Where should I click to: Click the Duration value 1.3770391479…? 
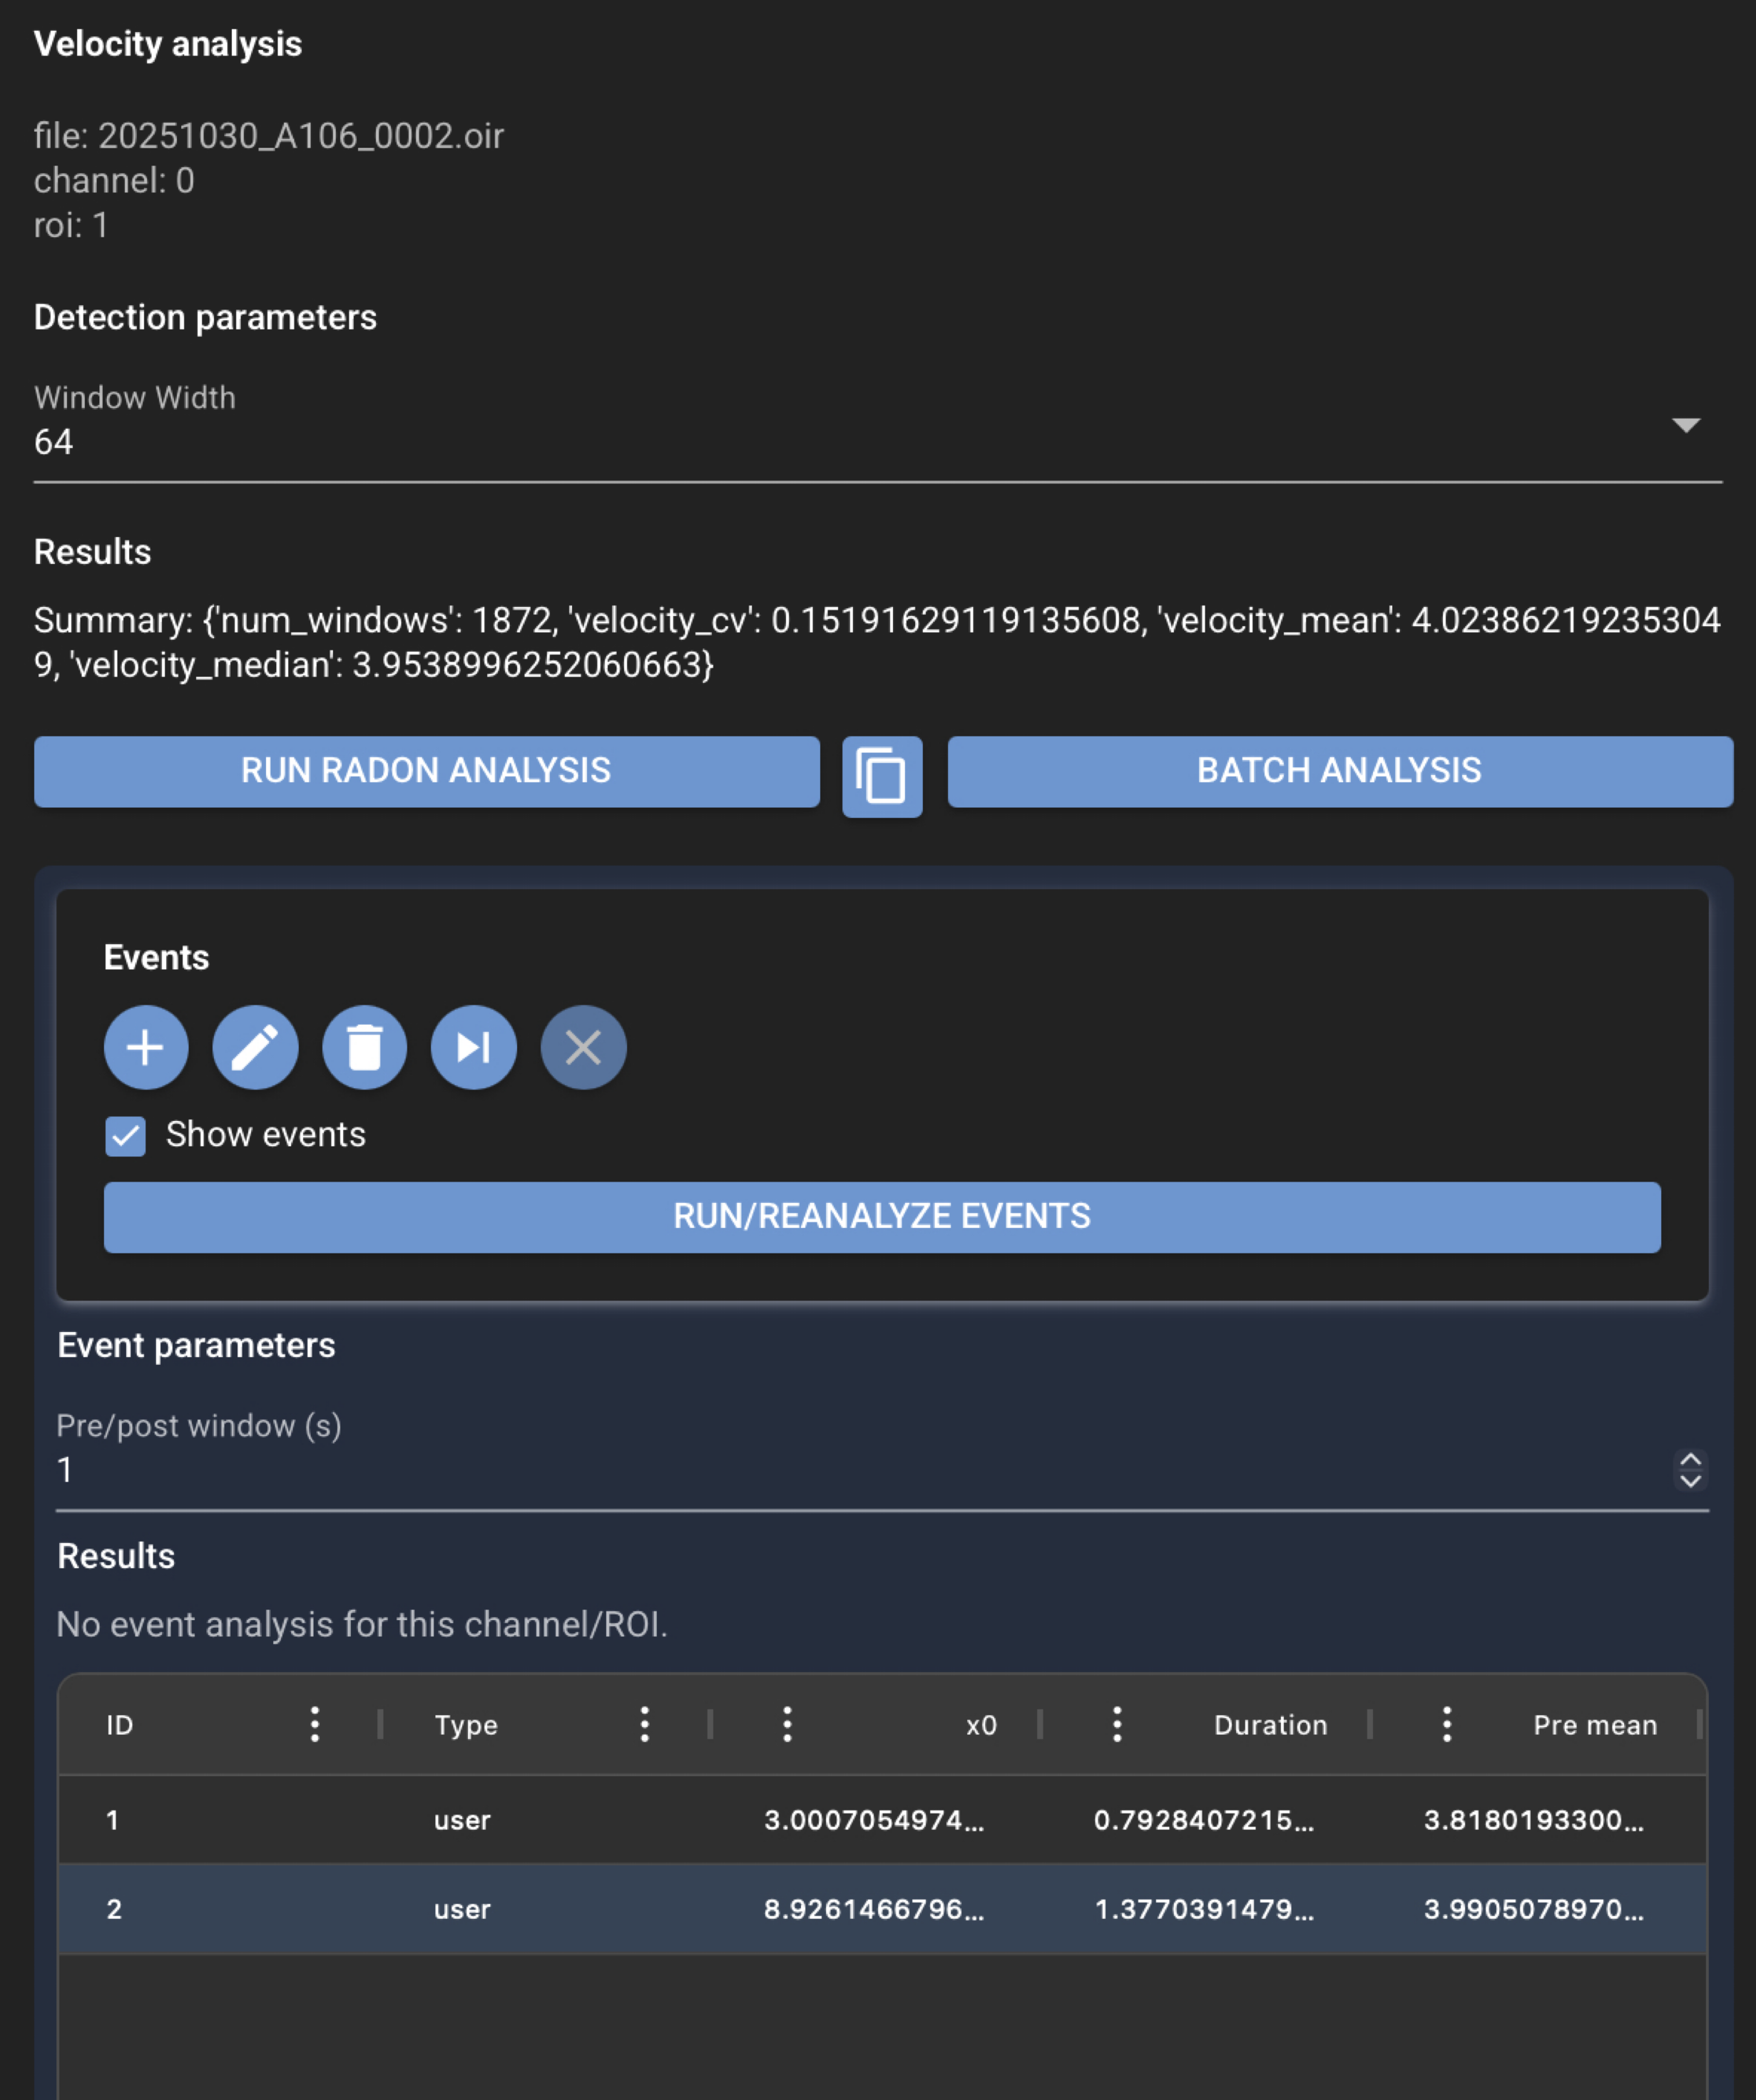pos(1204,1909)
